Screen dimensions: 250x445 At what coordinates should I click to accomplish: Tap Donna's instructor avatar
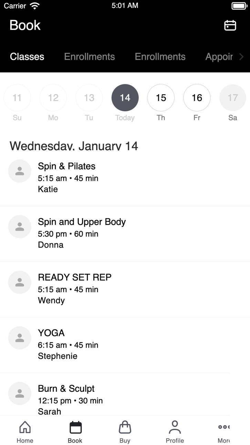coord(20,226)
